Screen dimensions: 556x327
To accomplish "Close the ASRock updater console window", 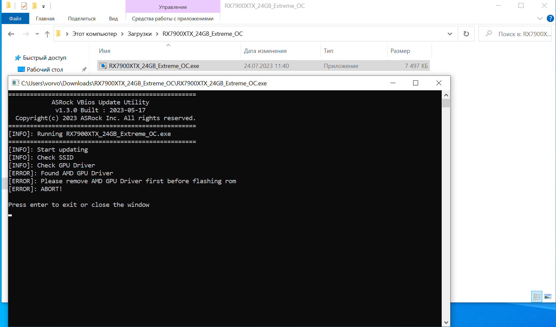I will tap(439, 83).
